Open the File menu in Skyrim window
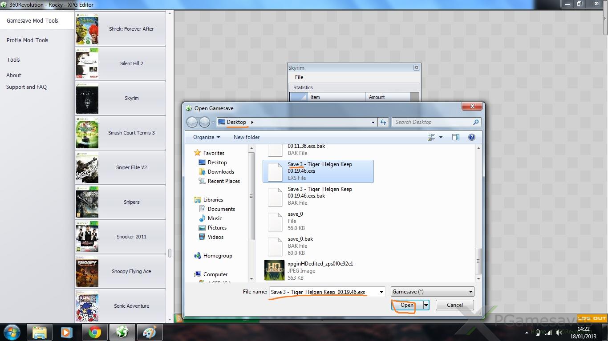608x341 pixels. click(299, 77)
